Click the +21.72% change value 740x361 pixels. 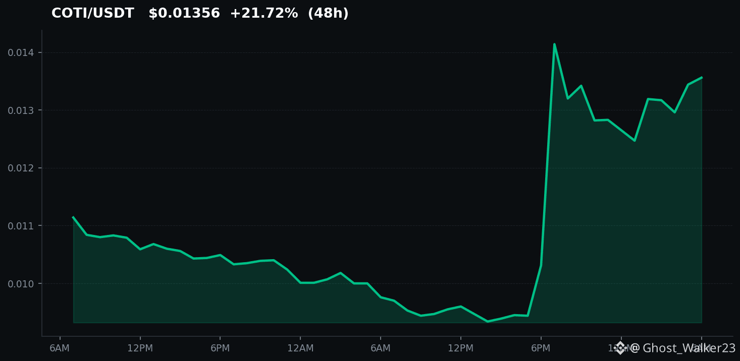[264, 14]
